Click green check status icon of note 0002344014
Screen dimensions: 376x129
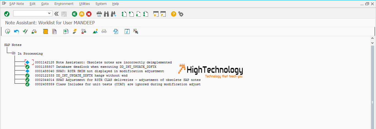coord(27,80)
